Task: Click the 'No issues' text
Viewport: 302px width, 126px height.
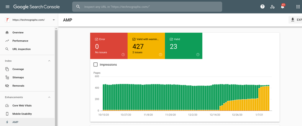Action: [x=101, y=52]
